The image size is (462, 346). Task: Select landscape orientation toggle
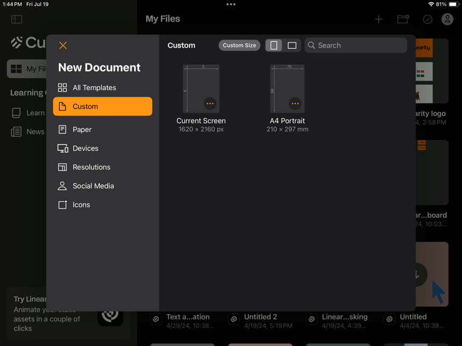point(292,45)
